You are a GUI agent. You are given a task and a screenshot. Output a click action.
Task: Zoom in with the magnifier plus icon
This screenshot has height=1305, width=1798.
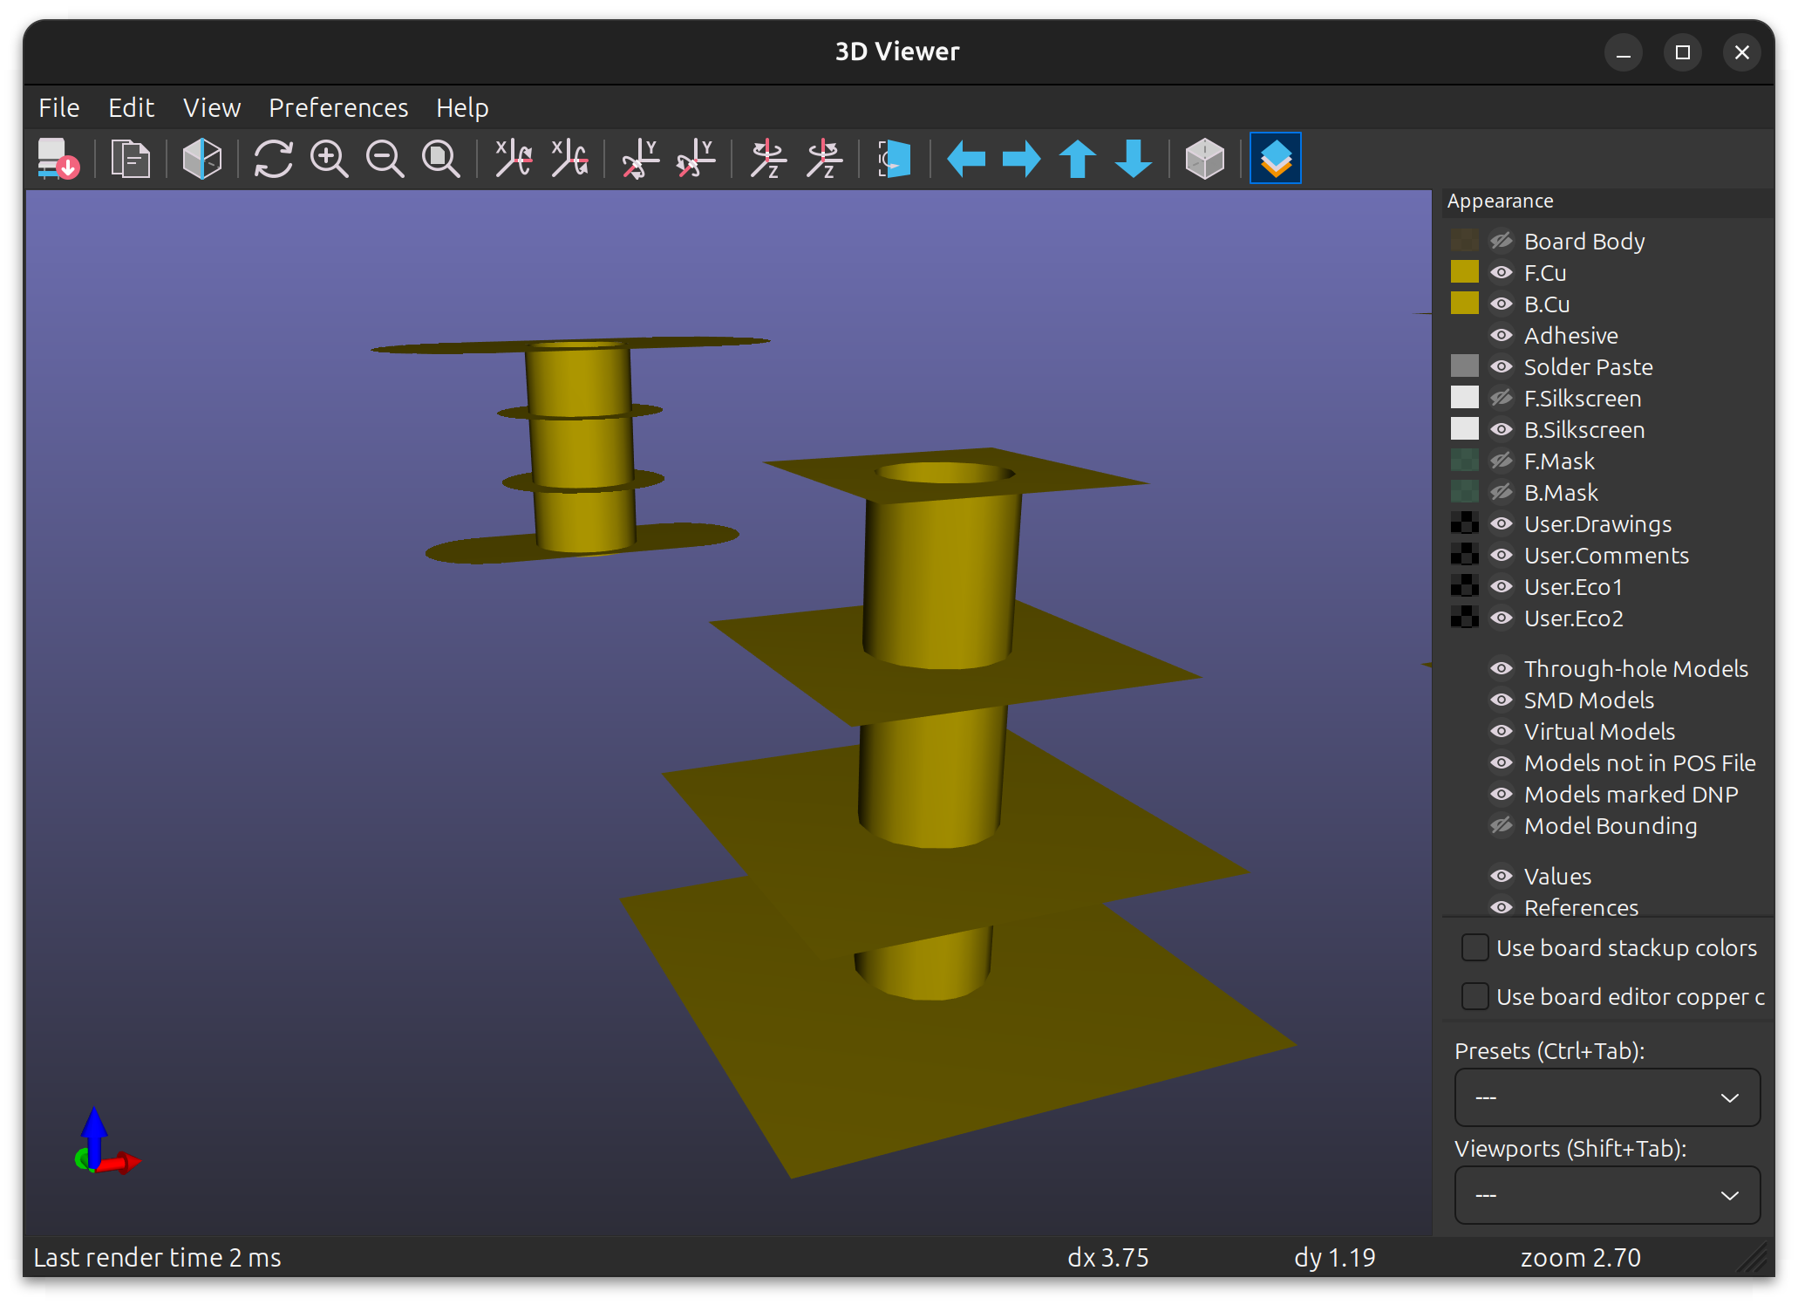tap(329, 159)
